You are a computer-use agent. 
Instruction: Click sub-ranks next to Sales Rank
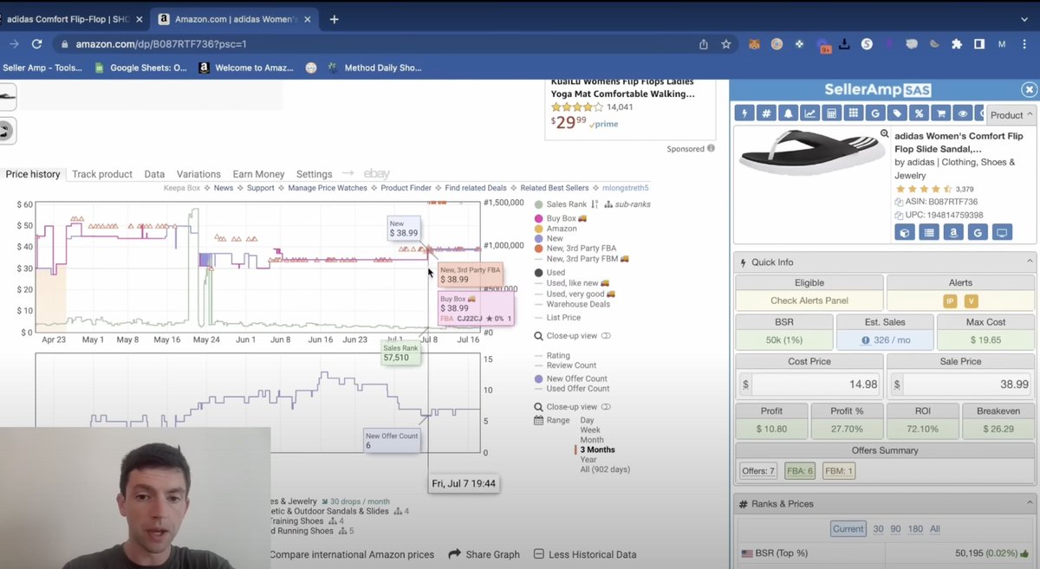pyautogui.click(x=627, y=204)
